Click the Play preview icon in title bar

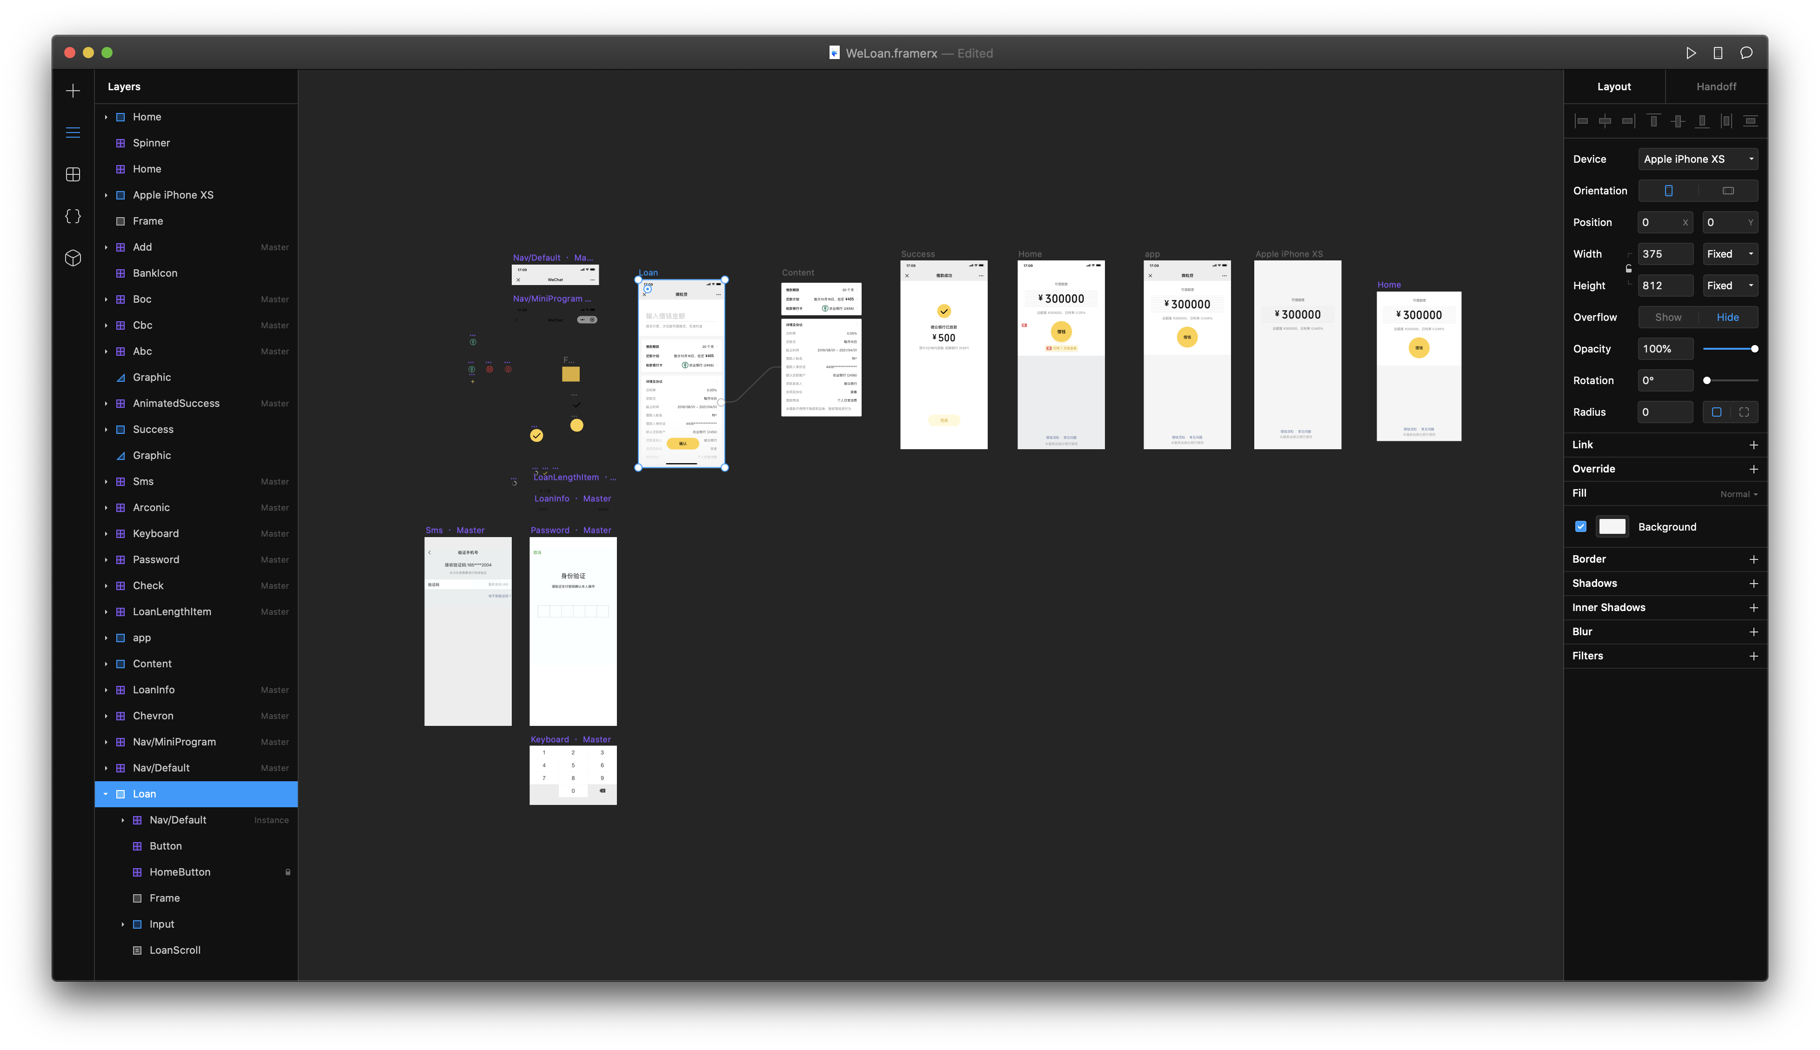click(x=1690, y=53)
